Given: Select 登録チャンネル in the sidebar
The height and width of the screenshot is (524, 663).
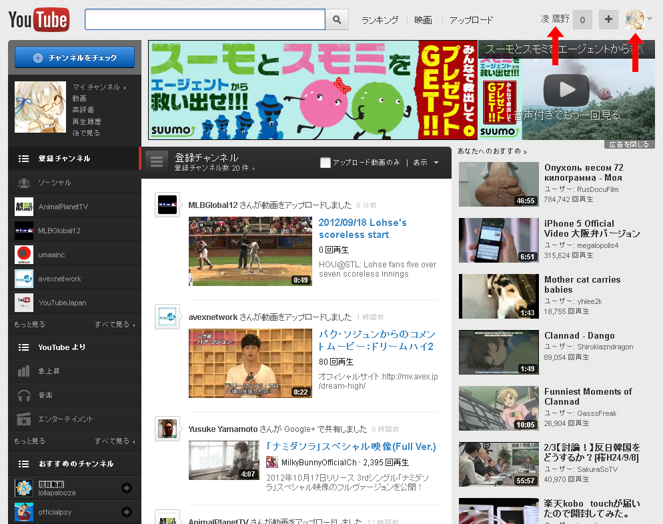Looking at the screenshot, I should point(75,159).
